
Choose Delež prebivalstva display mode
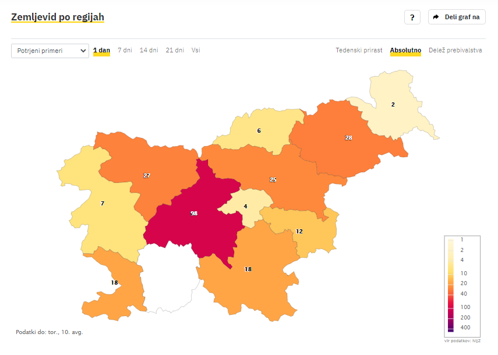[455, 50]
